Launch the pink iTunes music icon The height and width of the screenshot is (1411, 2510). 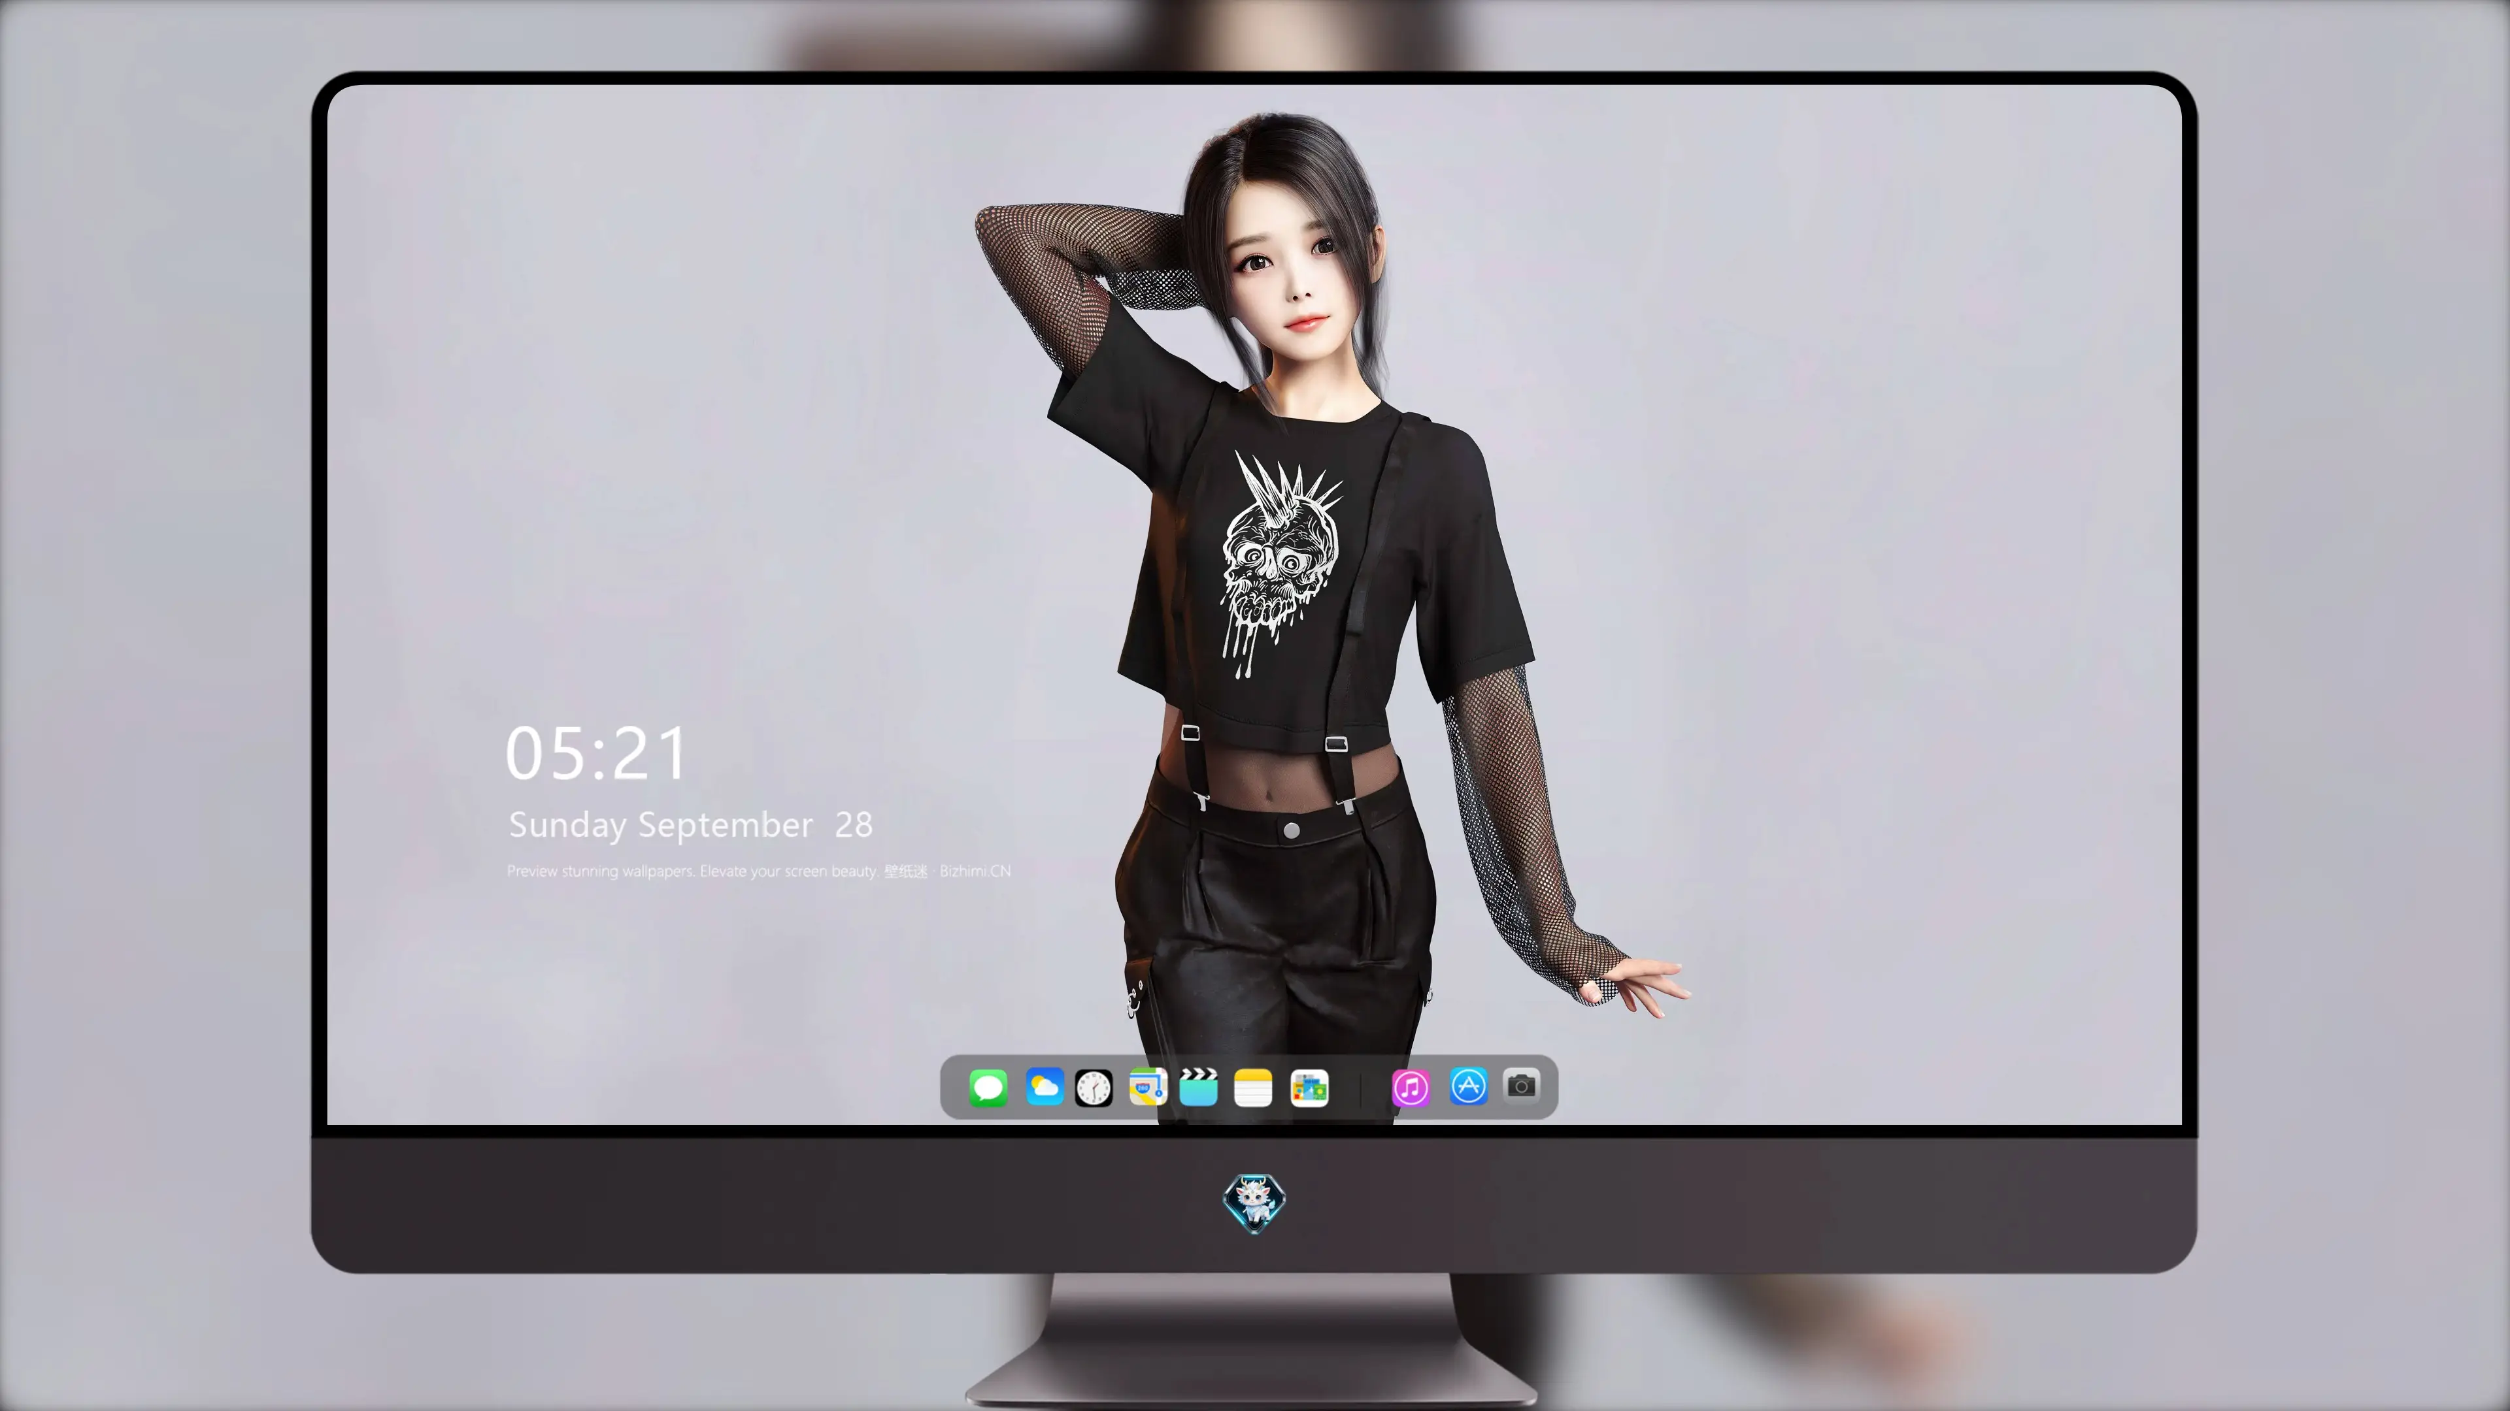(1411, 1088)
